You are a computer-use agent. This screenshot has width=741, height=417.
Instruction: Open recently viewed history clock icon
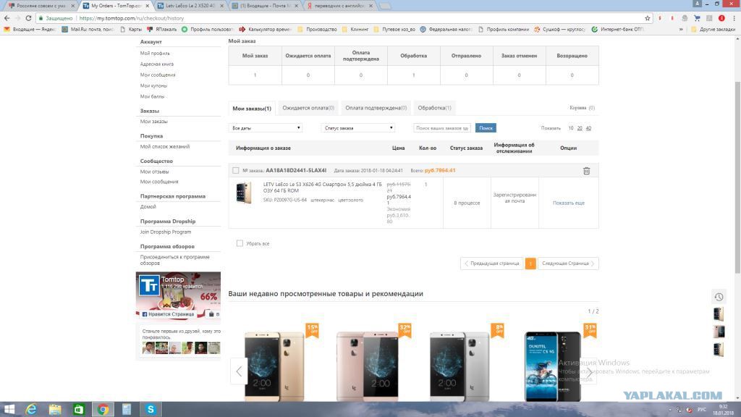tap(719, 297)
